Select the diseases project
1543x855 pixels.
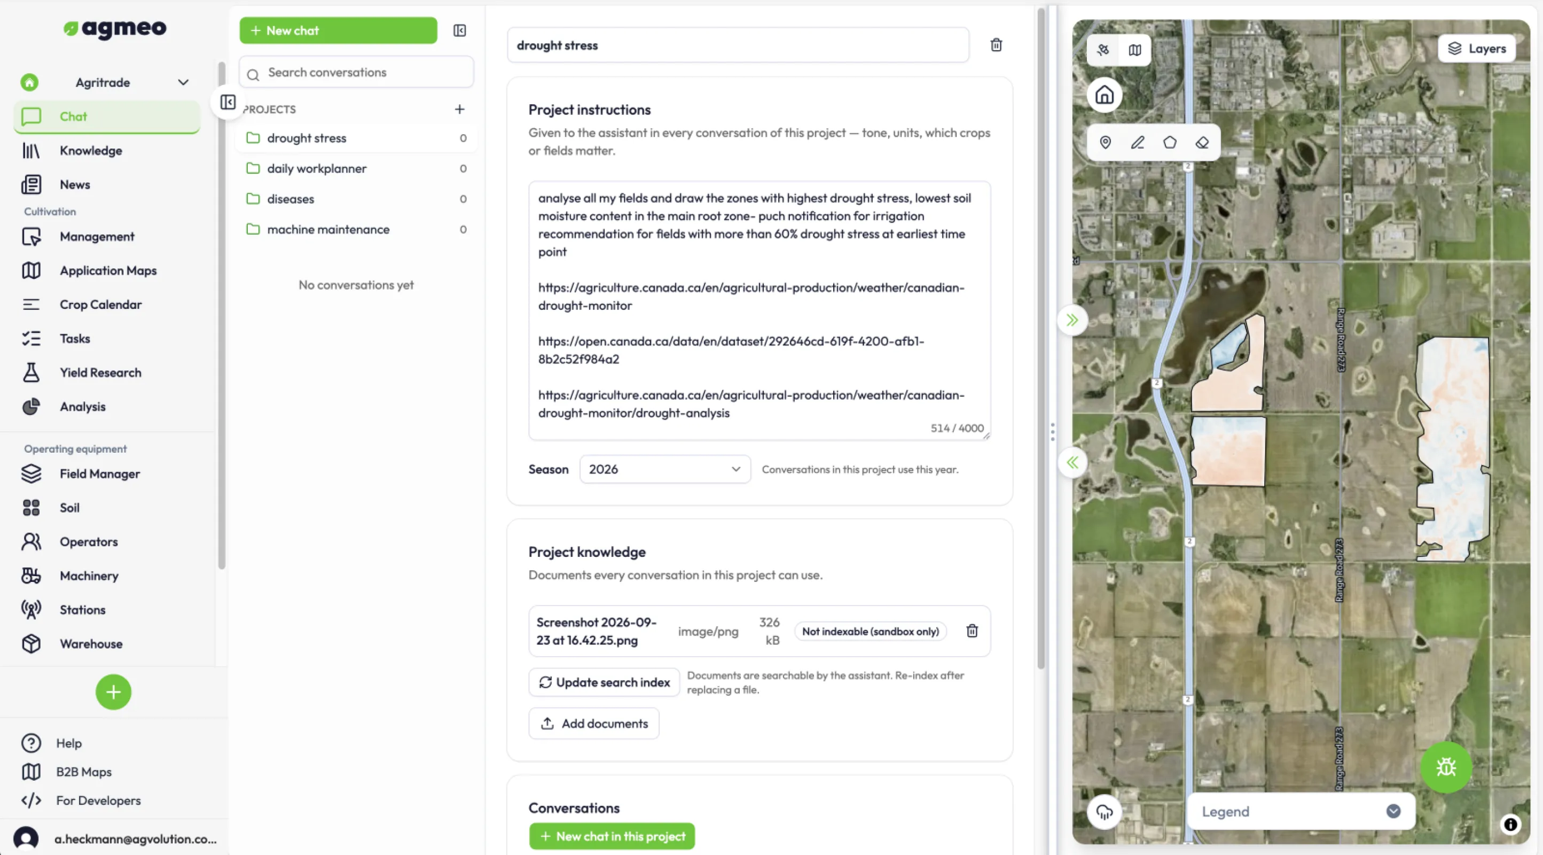tap(356, 199)
